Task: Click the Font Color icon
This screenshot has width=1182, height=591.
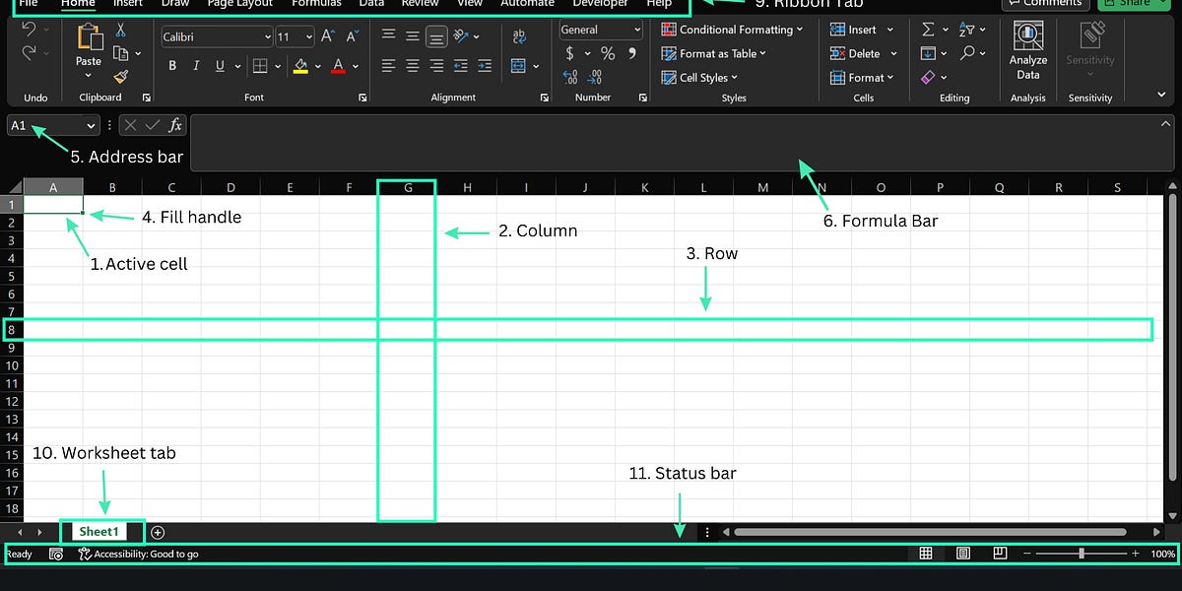Action: pyautogui.click(x=340, y=66)
